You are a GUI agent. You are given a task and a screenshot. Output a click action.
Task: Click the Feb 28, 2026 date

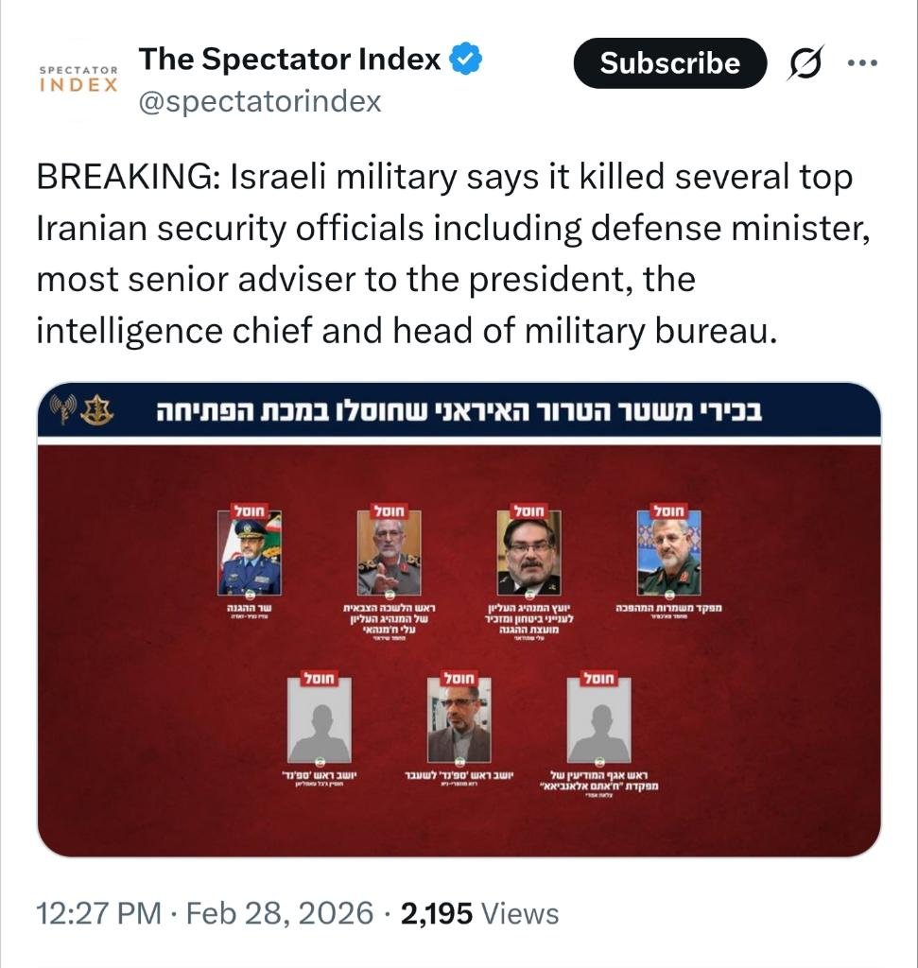pyautogui.click(x=280, y=913)
